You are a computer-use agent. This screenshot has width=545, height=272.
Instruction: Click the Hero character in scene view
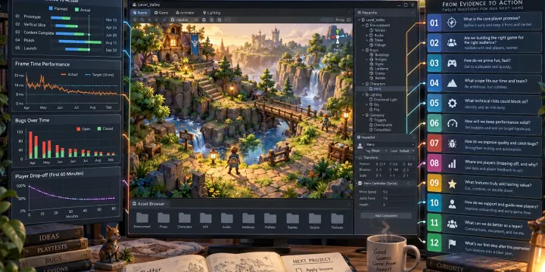point(234,160)
